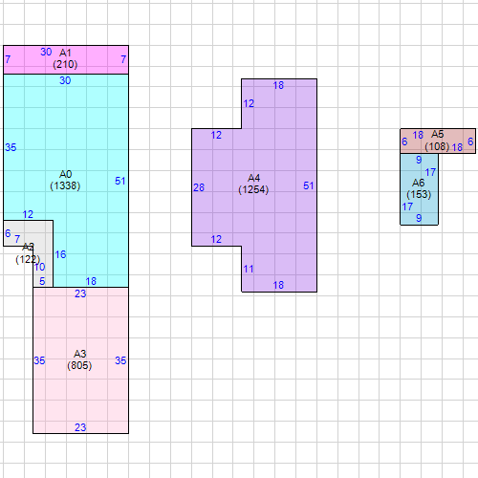This screenshot has height=478, width=478.
Task: Click dimension 10 in the A2 area
Action: click(x=40, y=267)
